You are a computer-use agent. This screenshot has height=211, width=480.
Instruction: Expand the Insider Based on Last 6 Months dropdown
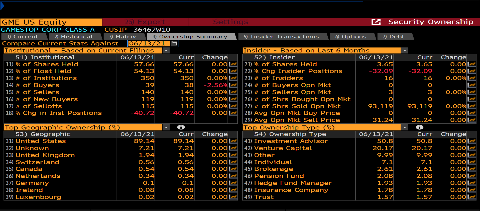(x=405, y=51)
